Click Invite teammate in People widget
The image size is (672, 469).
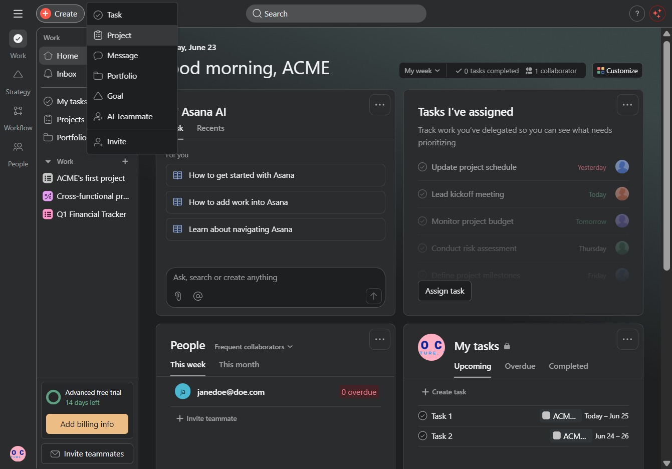[206, 418]
